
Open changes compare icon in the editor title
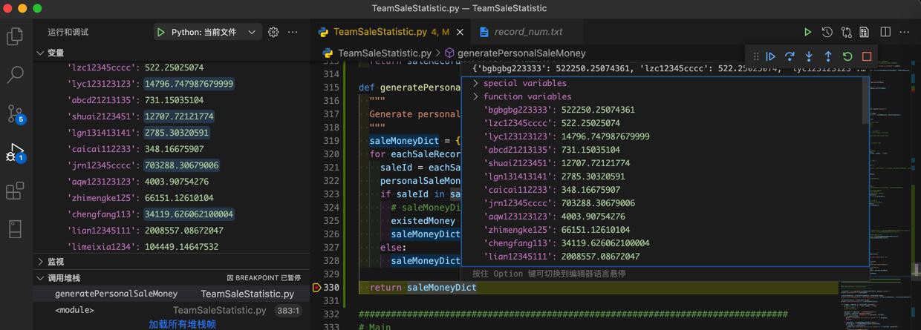coord(846,32)
